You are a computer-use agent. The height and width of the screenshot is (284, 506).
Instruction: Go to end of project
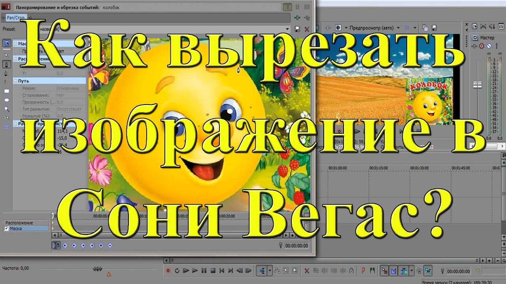[230, 271]
